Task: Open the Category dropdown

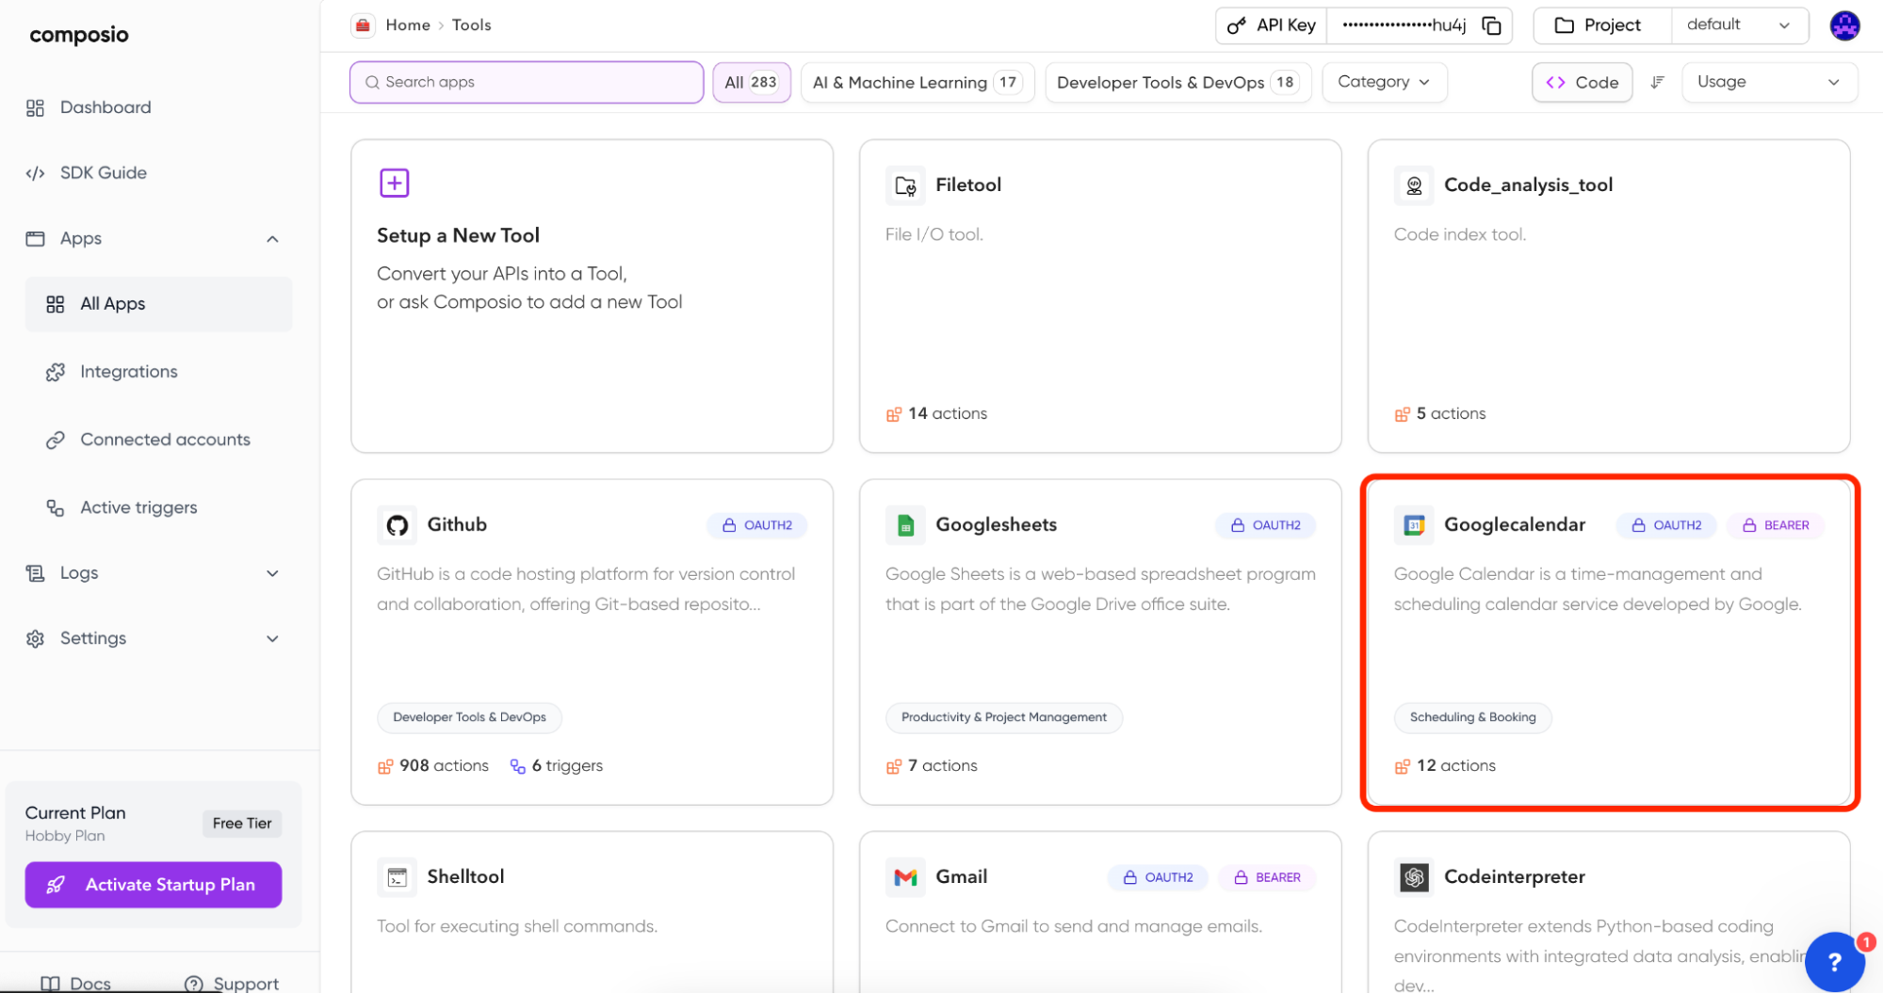Action: pos(1383,82)
